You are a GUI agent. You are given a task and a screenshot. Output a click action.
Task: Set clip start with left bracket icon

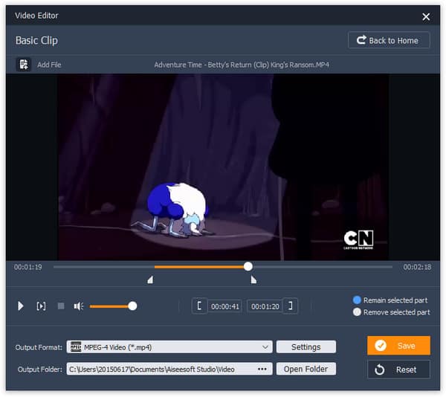pyautogui.click(x=199, y=306)
